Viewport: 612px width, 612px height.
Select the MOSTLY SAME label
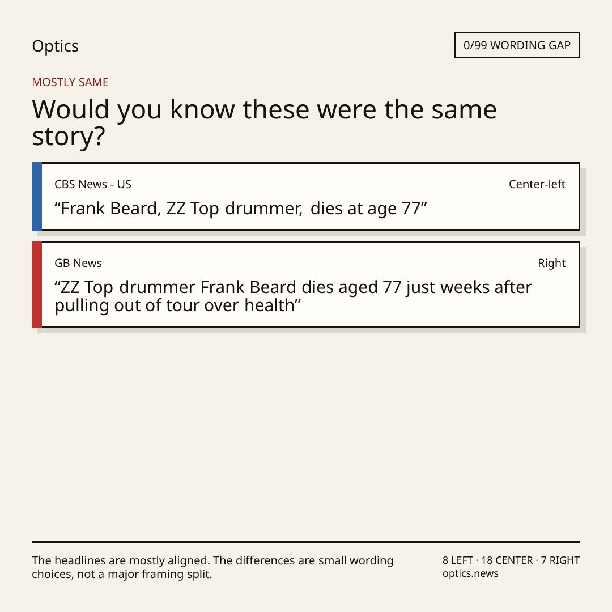[x=70, y=82]
